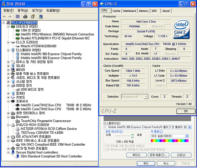Click the TSSTcorp CDDVDW TS-L632H drive icon

18,132
